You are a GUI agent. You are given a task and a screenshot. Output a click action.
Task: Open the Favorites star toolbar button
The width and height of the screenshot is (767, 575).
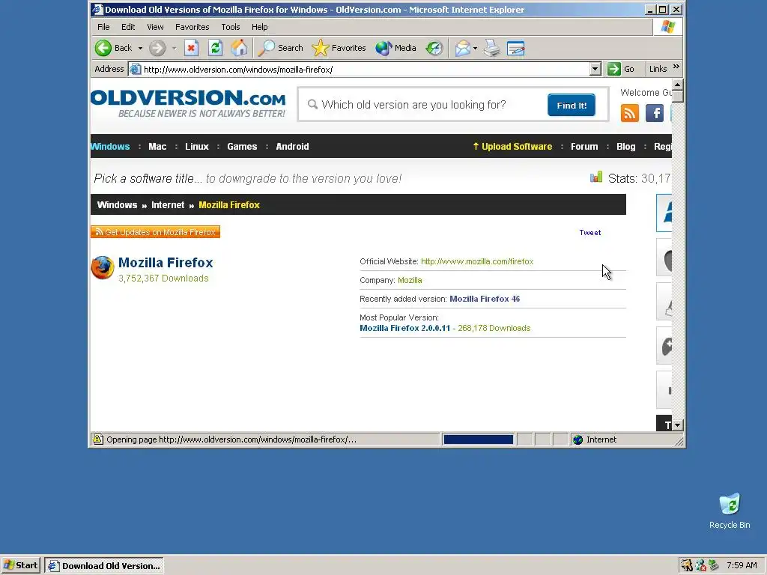pos(339,48)
